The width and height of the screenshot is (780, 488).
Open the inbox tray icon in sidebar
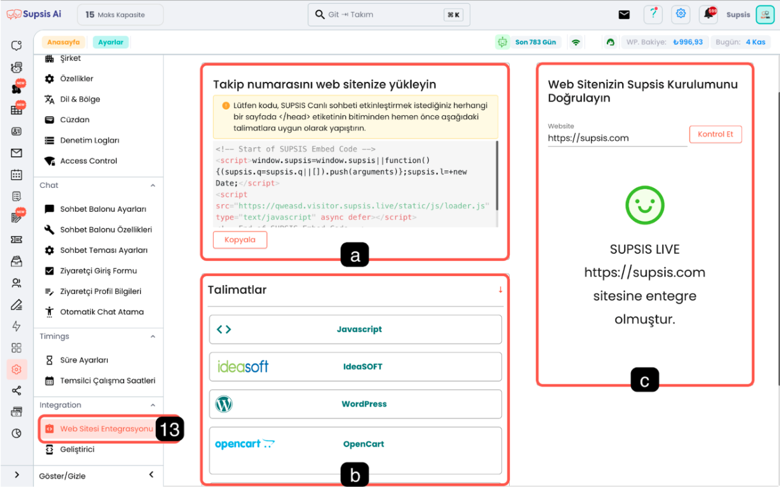pyautogui.click(x=17, y=261)
